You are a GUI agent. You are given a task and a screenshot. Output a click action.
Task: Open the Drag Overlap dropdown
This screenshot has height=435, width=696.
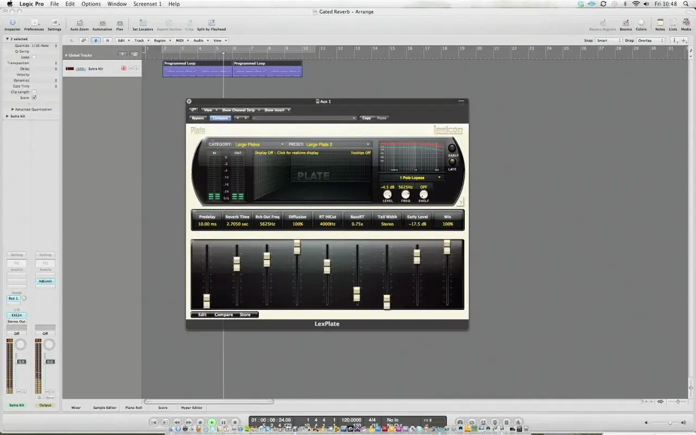[x=650, y=40]
